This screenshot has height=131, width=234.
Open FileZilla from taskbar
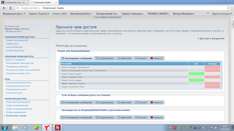tap(58, 128)
